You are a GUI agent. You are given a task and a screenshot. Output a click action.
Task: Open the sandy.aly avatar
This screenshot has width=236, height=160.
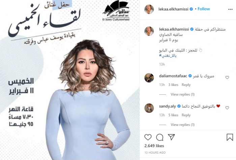click(x=149, y=108)
